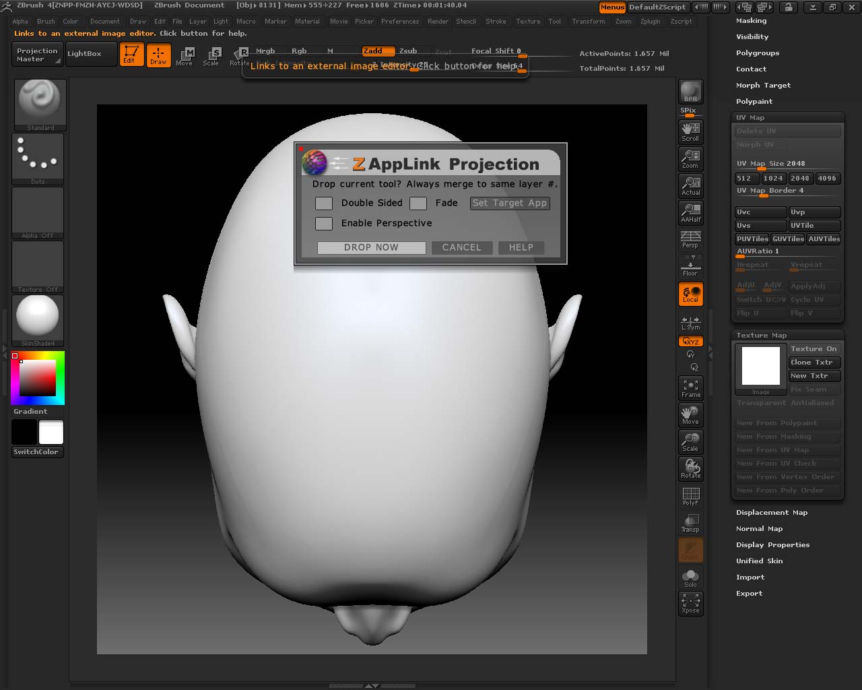Image resolution: width=862 pixels, height=690 pixels.
Task: Click the Frame mesh icon
Action: coord(690,387)
